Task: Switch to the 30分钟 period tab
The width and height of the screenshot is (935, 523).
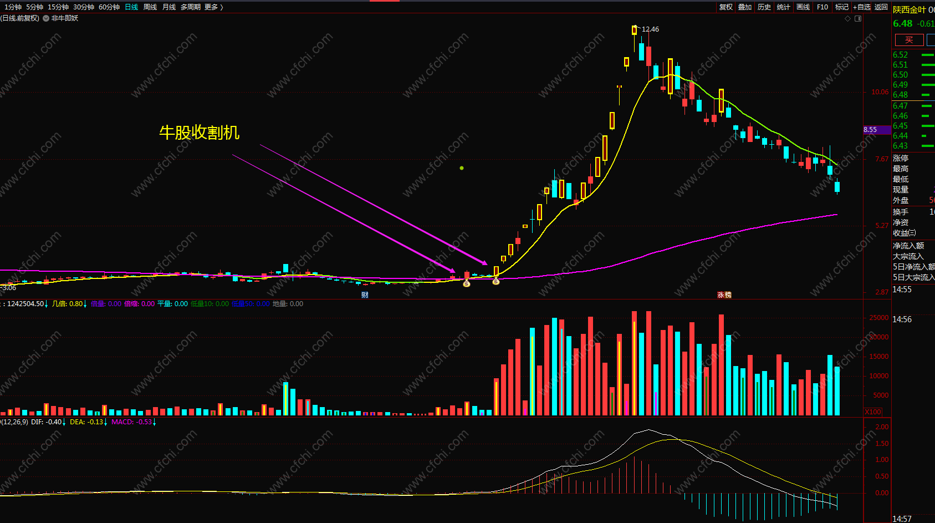Action: point(84,7)
